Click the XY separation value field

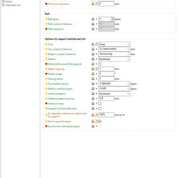point(106,115)
